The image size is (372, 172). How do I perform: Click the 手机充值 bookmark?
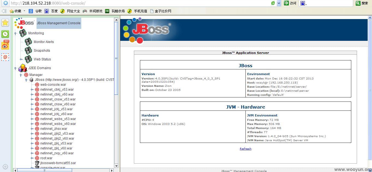click(137, 11)
